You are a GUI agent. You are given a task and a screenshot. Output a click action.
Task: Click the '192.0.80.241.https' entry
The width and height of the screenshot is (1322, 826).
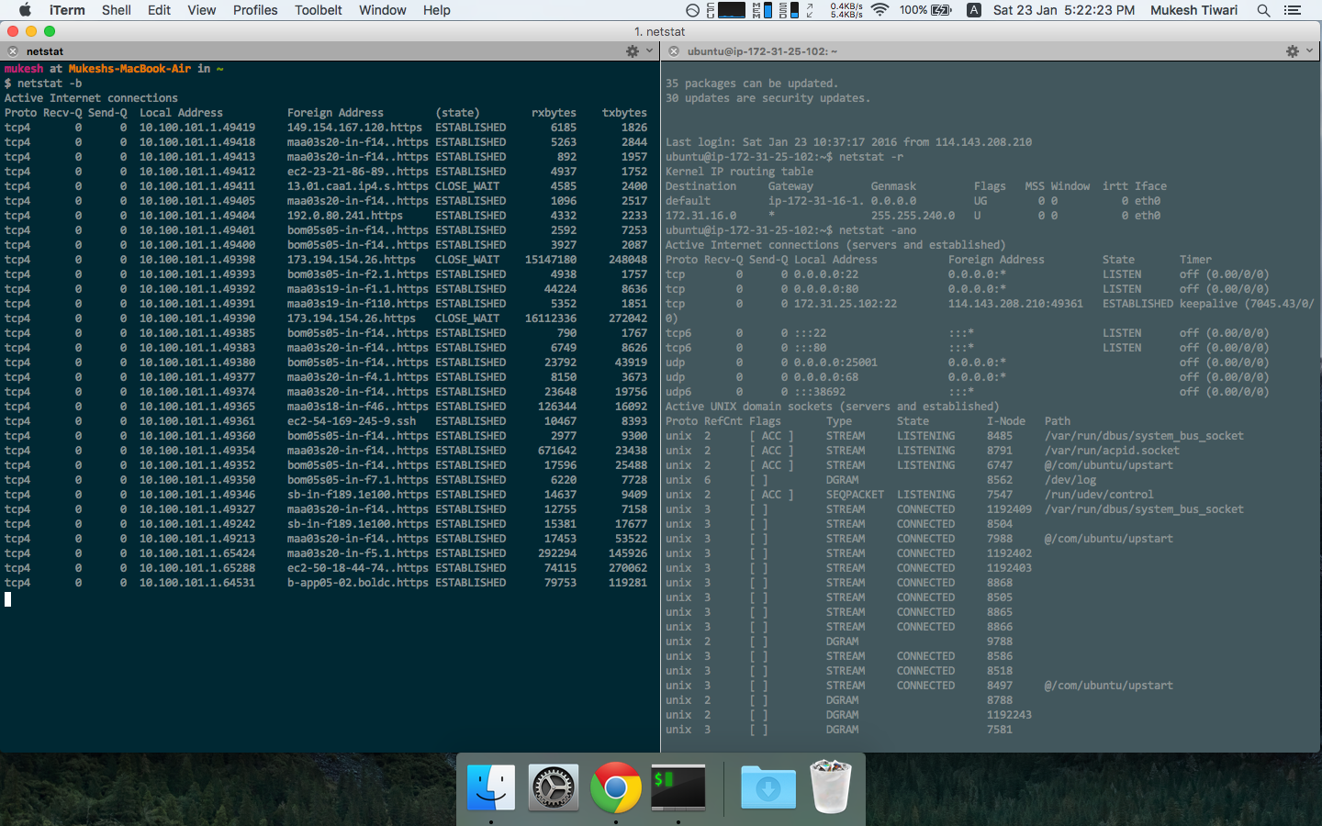click(345, 216)
